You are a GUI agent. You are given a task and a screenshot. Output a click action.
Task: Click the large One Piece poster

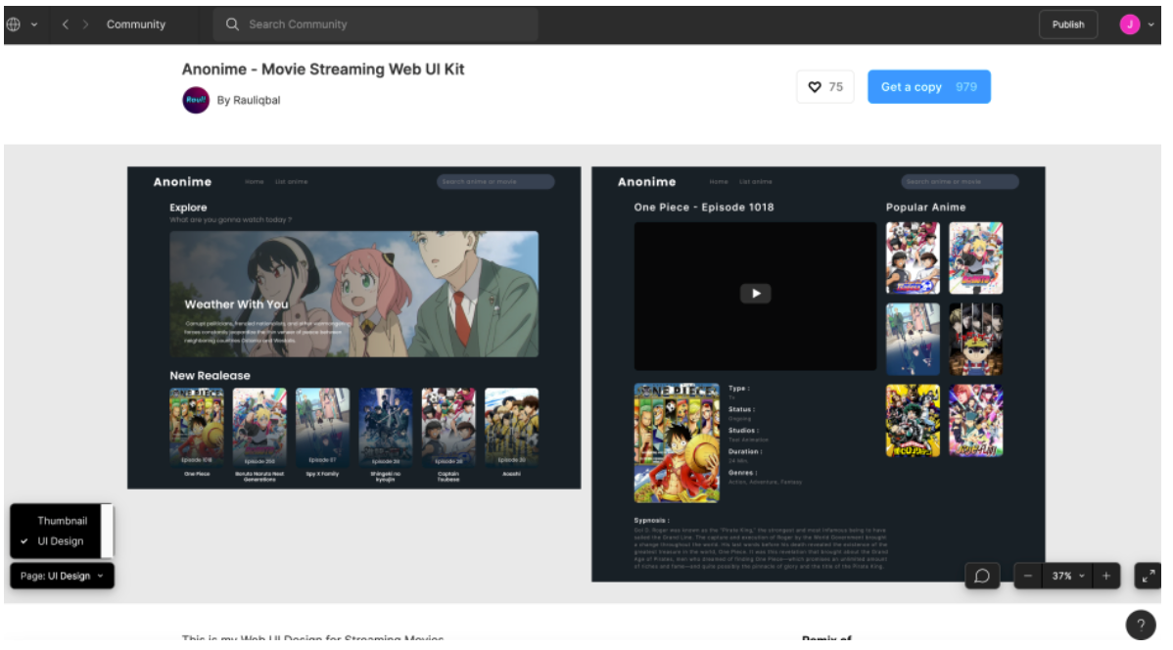pos(677,442)
